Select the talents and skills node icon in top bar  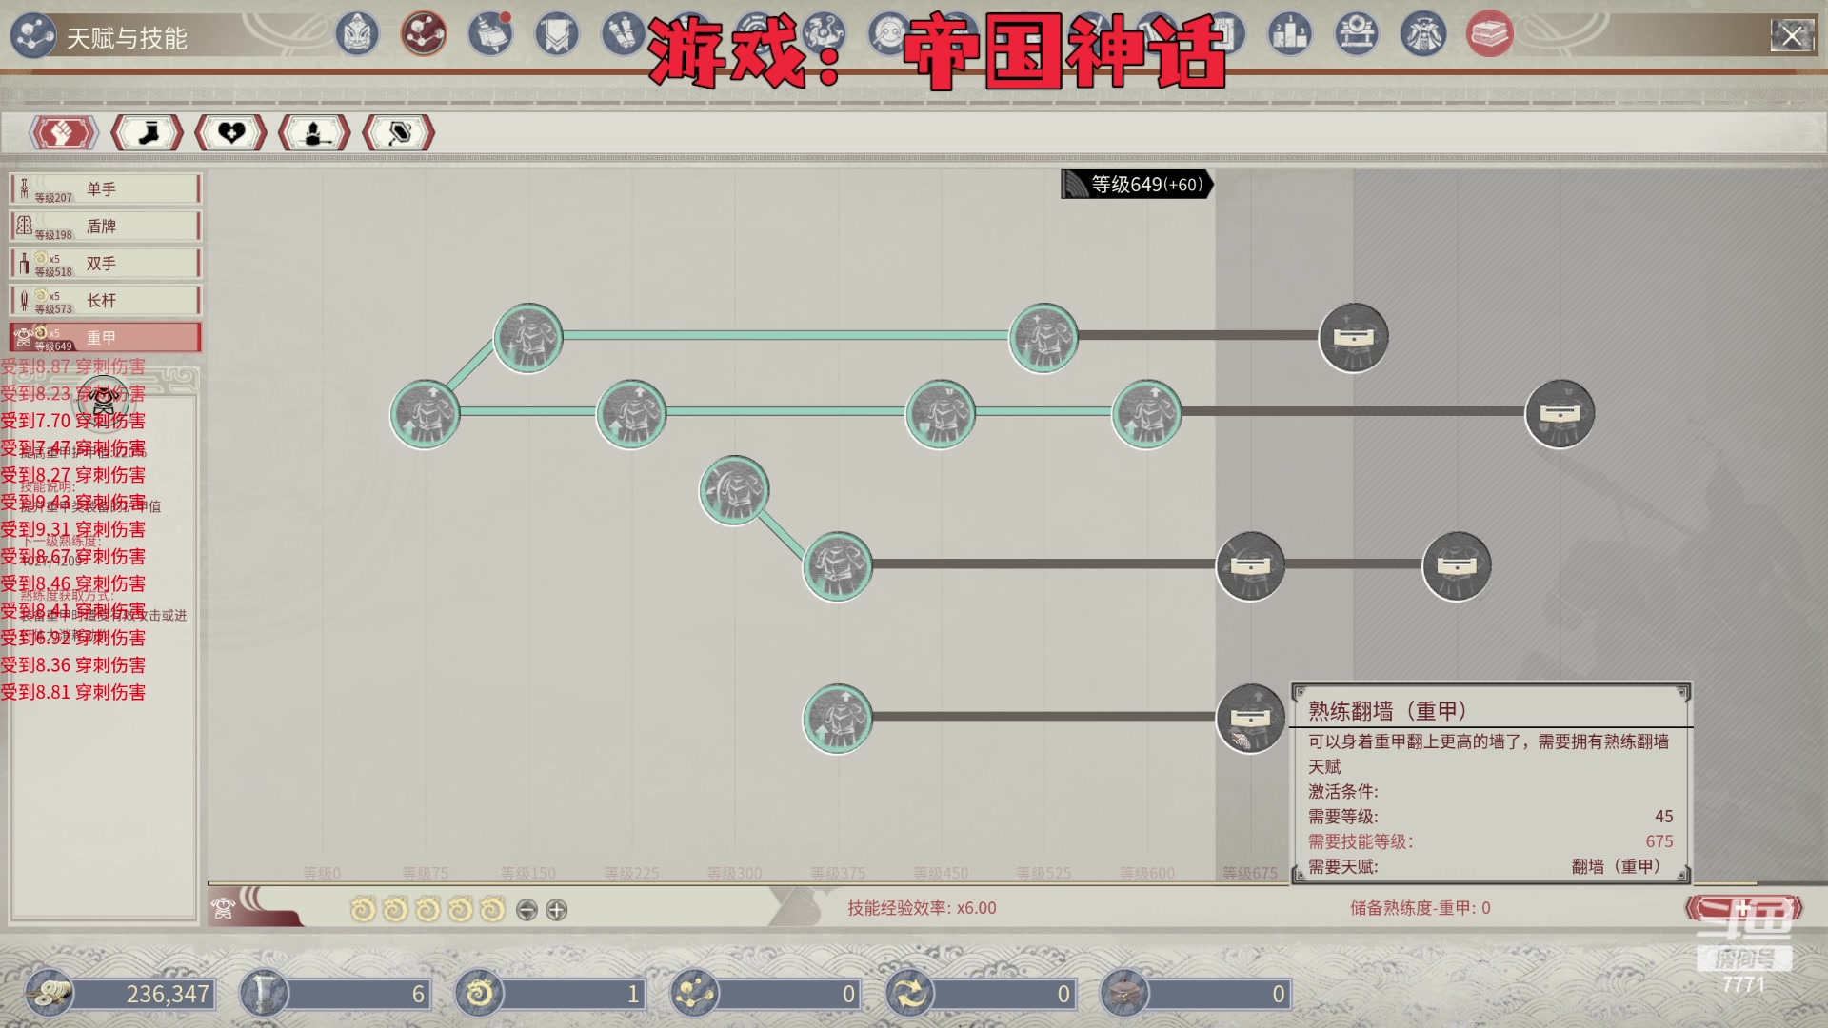click(424, 35)
